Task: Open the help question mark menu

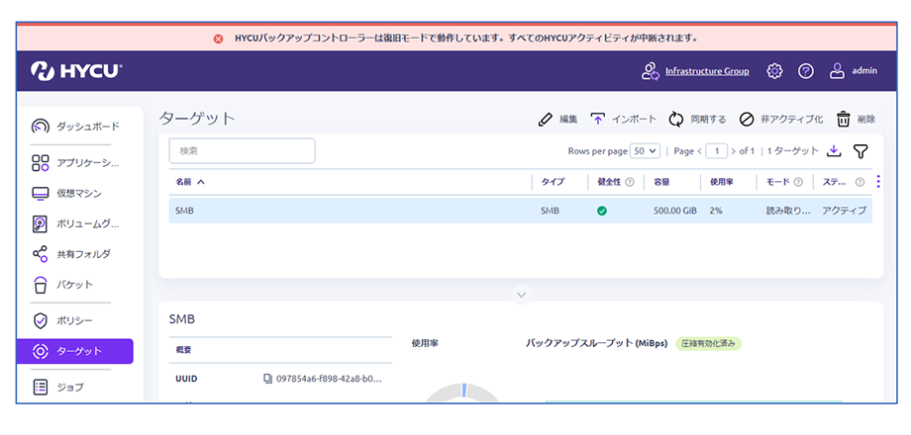Action: pyautogui.click(x=805, y=71)
